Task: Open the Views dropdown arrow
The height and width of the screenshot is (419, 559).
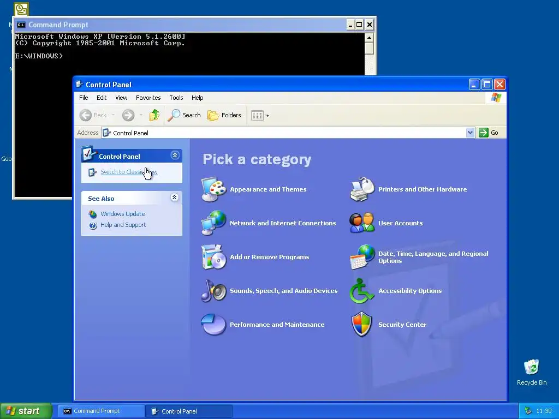Action: tap(267, 116)
